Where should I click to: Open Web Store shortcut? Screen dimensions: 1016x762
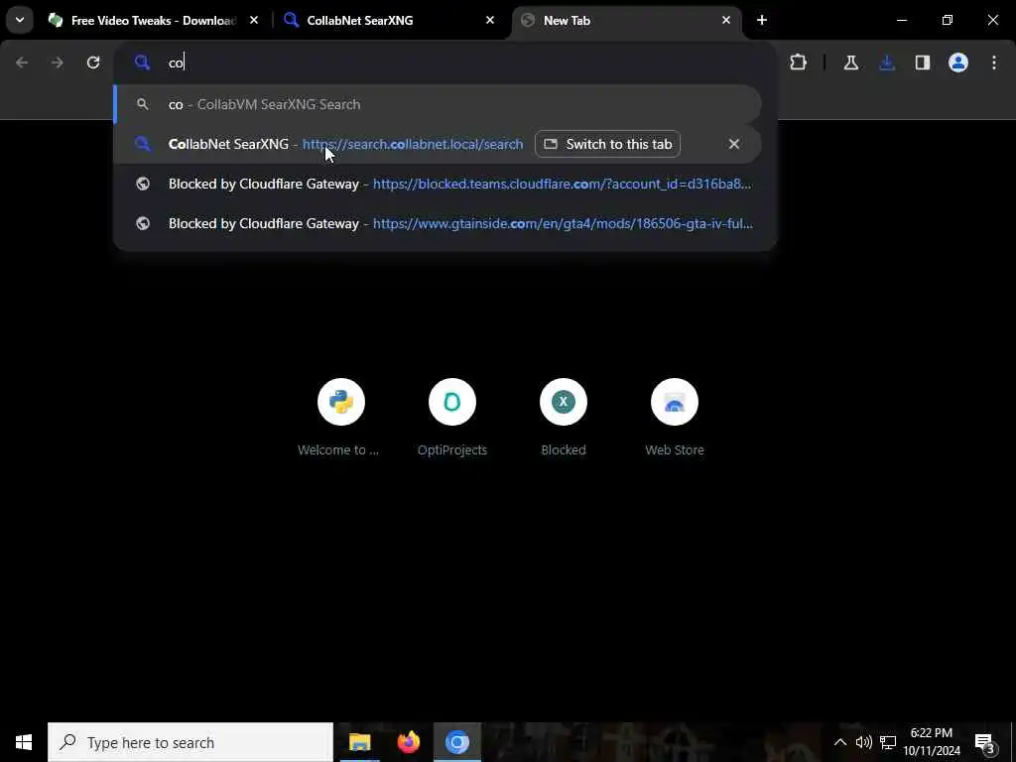click(x=675, y=418)
